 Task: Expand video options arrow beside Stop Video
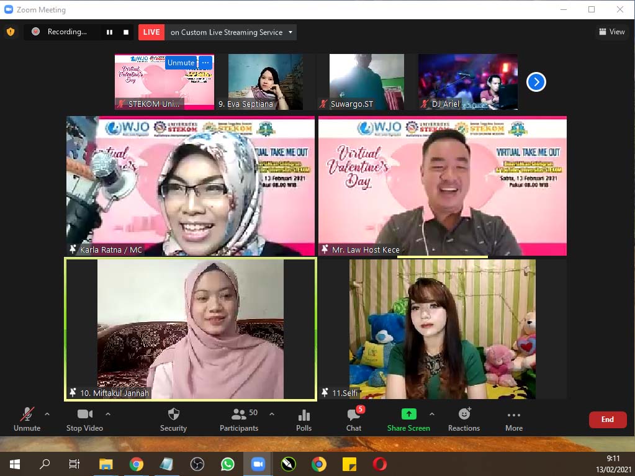108,414
